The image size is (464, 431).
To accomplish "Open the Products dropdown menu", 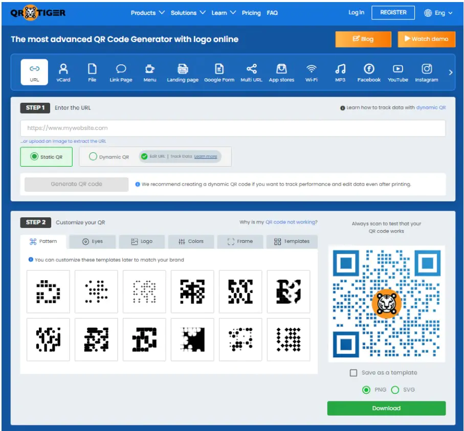I will [x=148, y=13].
